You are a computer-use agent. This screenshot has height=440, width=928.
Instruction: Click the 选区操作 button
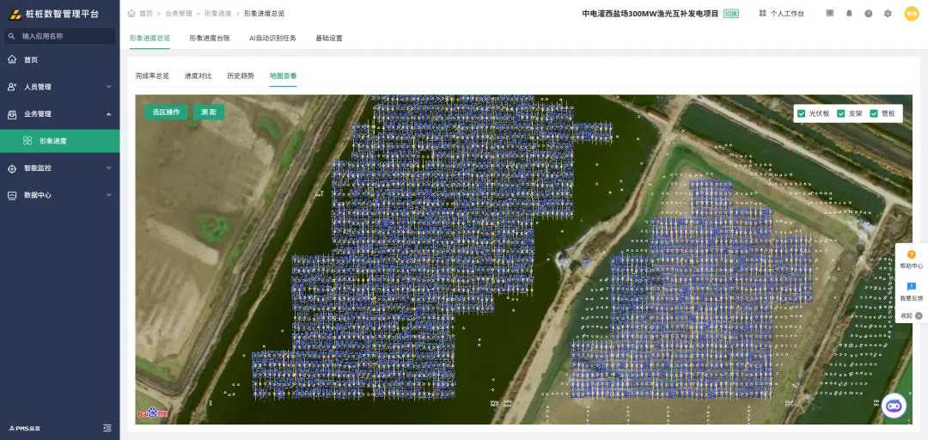[x=167, y=112]
